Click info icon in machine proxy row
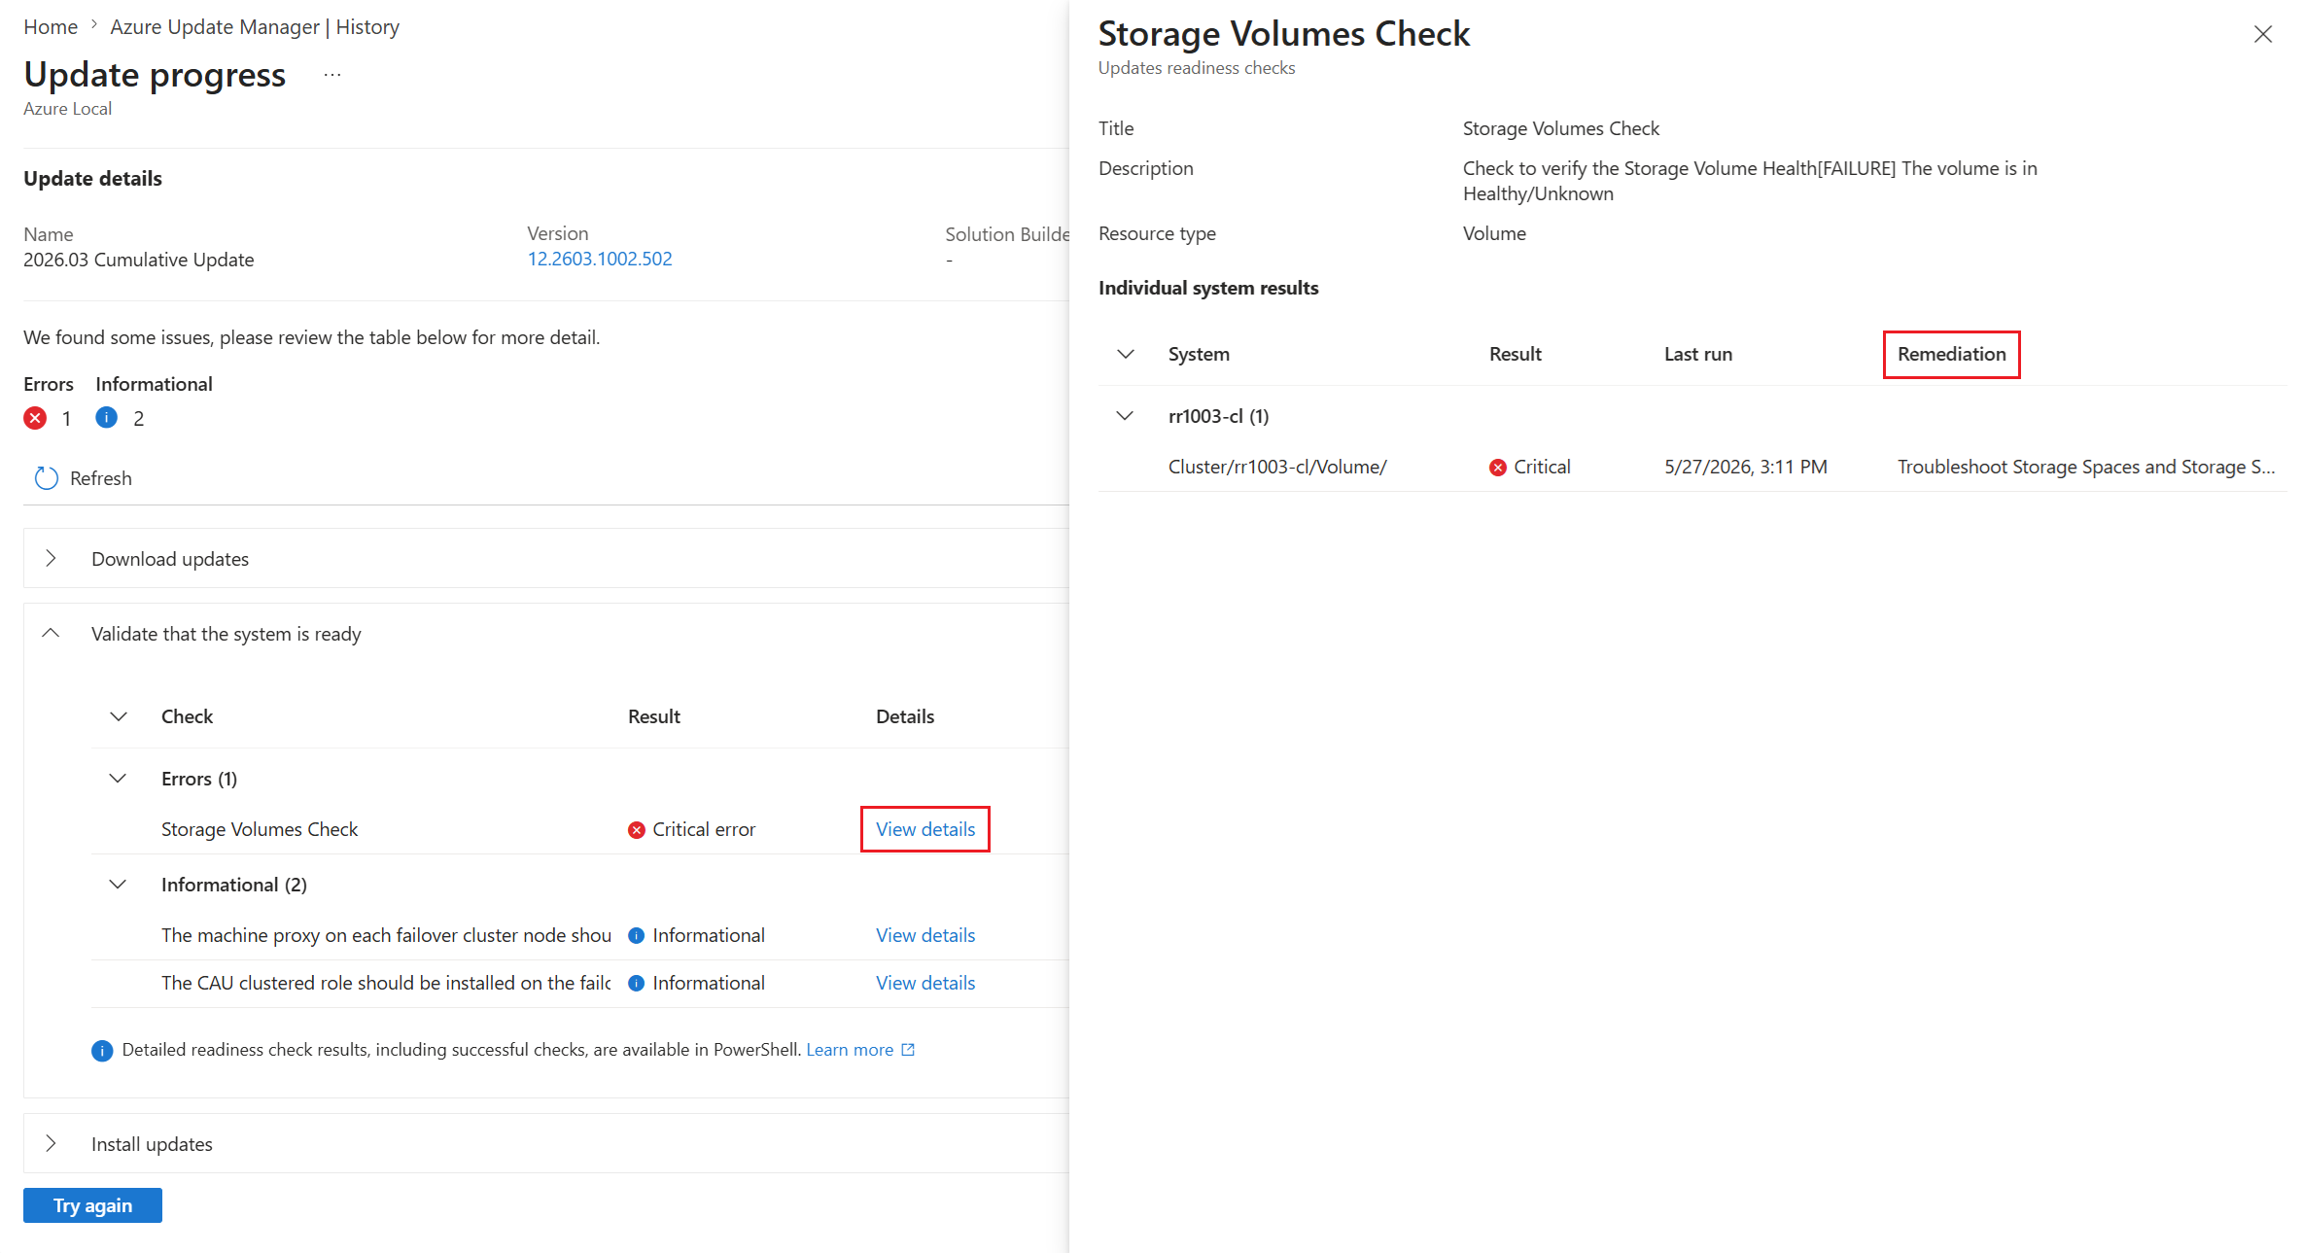 pyautogui.click(x=637, y=935)
